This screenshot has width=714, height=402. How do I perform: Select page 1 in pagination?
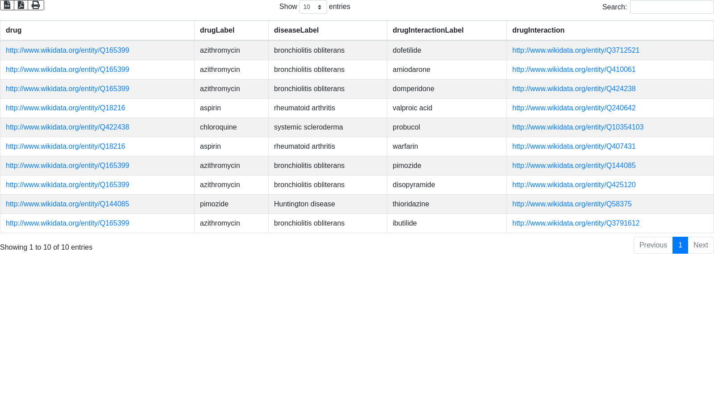pos(680,245)
